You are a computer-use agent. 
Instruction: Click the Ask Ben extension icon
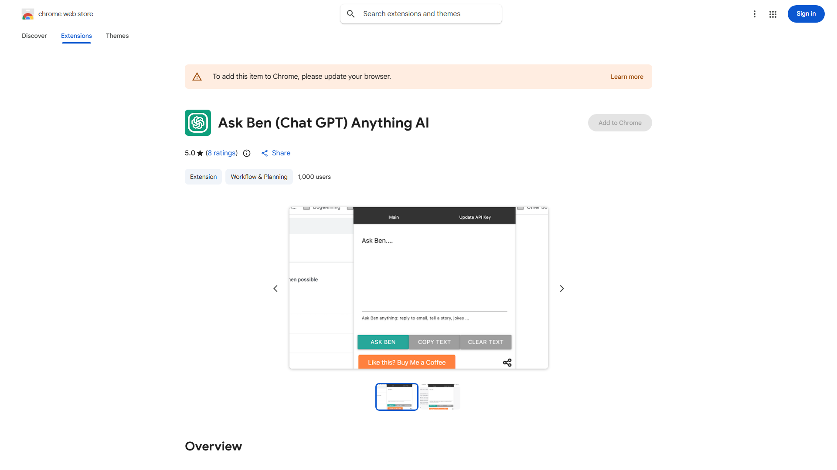(x=198, y=123)
